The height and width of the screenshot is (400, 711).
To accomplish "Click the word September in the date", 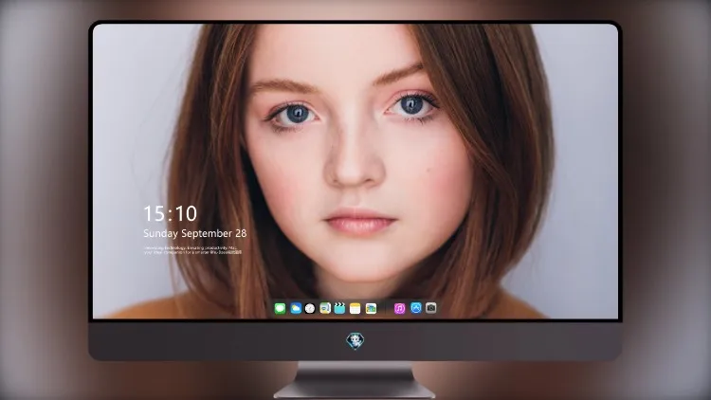I will 207,233.
